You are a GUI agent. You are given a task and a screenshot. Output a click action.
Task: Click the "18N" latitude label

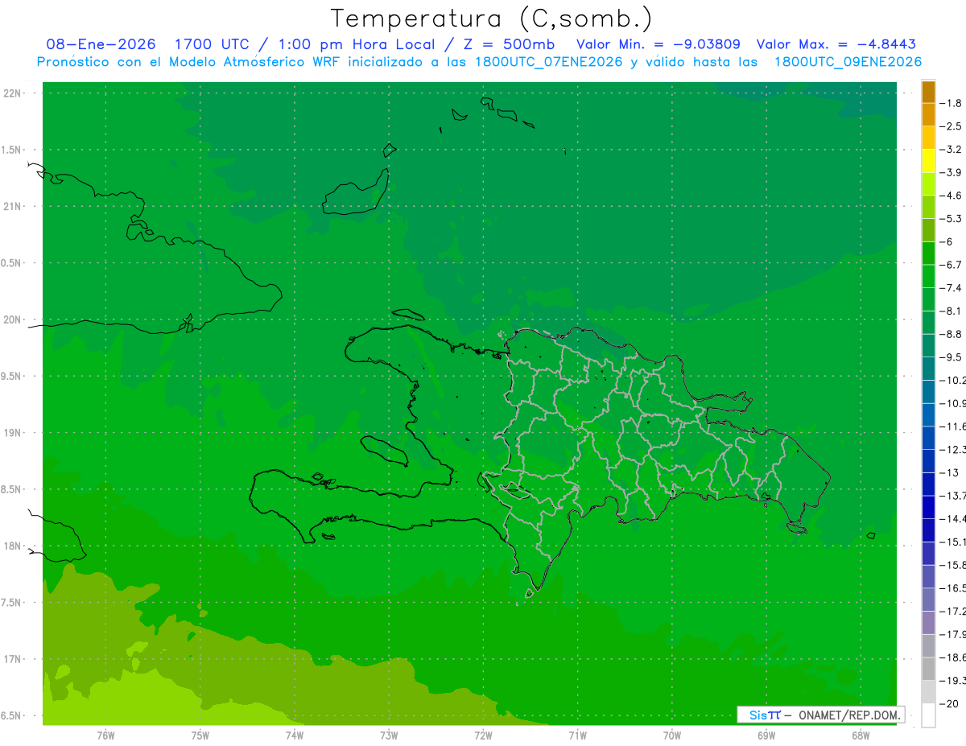click(12, 546)
